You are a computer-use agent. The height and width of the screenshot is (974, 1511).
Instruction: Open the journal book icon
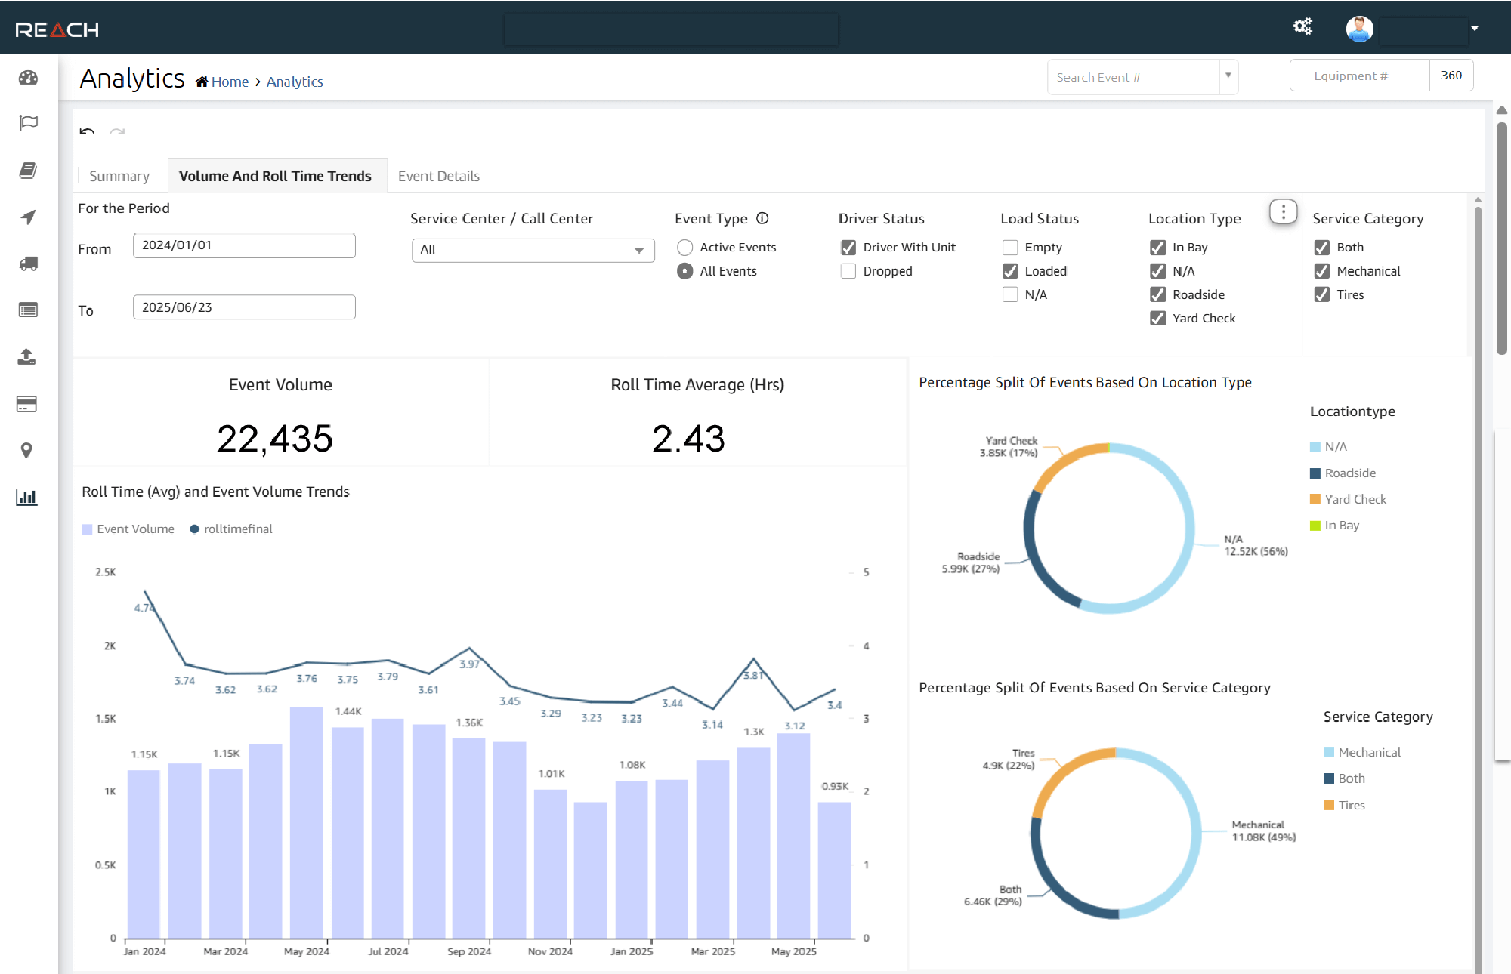[27, 171]
